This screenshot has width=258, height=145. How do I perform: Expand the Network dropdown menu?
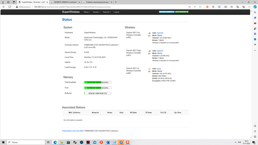tap(107, 12)
